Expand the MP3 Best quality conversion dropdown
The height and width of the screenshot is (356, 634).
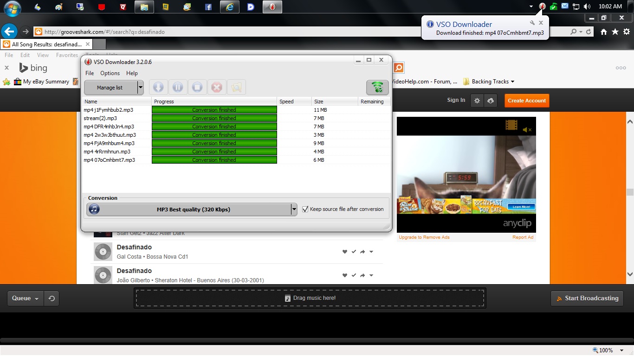click(294, 210)
